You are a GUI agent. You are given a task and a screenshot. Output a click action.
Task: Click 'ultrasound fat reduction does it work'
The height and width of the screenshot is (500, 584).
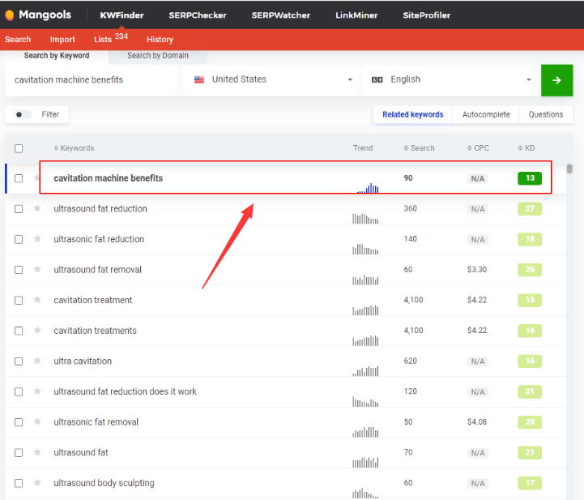[125, 391]
